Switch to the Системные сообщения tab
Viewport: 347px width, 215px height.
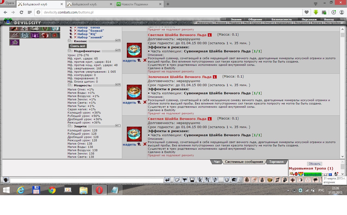[244, 162]
